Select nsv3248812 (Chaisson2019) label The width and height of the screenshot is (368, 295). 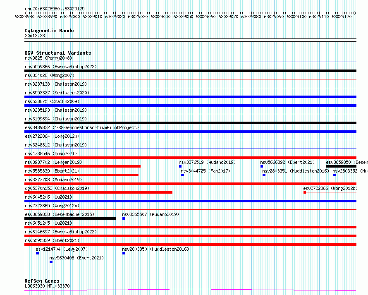click(56, 145)
